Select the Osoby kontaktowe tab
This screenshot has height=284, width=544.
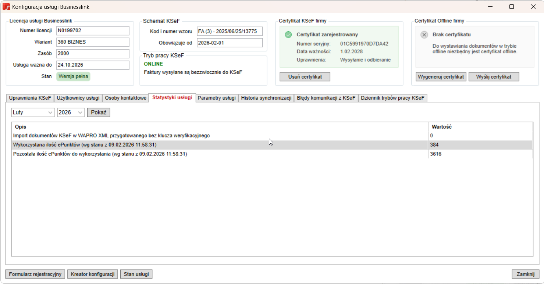tap(125, 98)
